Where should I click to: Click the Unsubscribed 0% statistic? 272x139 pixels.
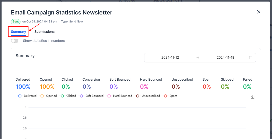coord(176,87)
